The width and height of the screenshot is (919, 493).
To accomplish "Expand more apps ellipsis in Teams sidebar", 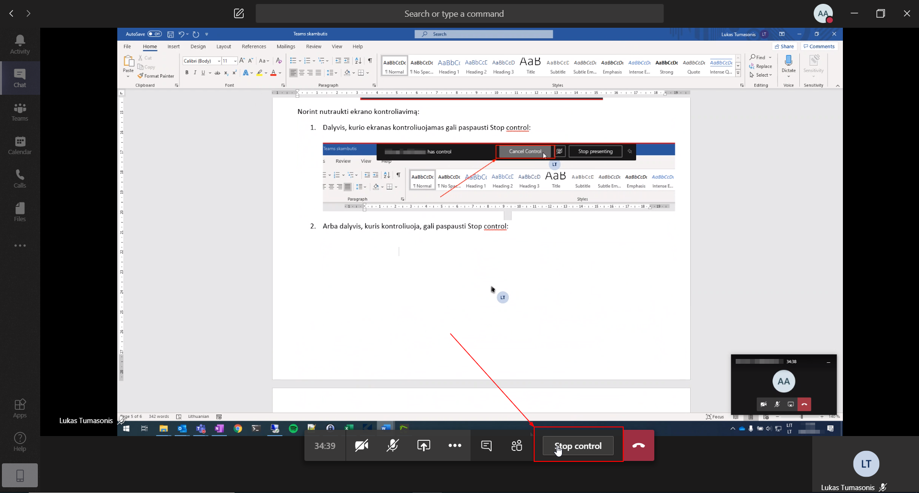I will pos(20,246).
